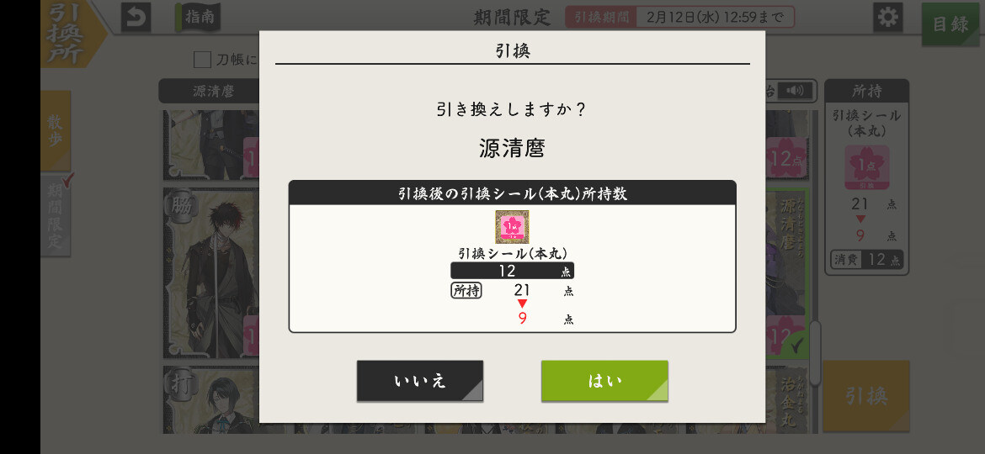This screenshot has height=454, width=985.
Task: Cancel exchange with the いいえ button
Action: click(x=419, y=381)
